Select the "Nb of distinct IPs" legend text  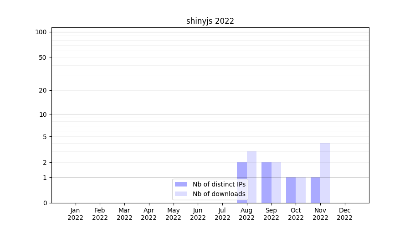pos(219,184)
